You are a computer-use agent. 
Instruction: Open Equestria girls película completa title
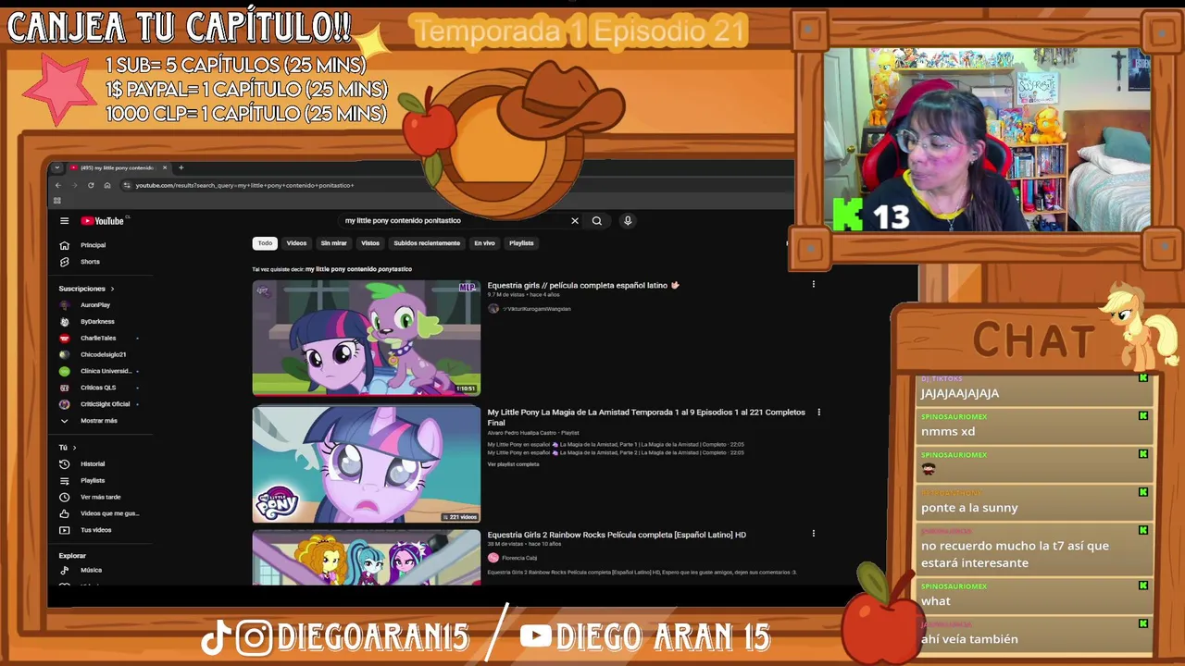point(583,286)
